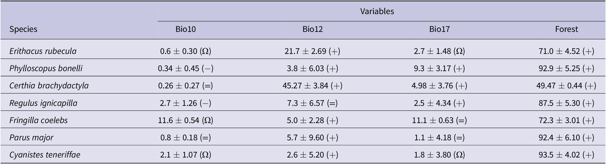Select the 45.27 ± 3.84 cell
This screenshot has width=606, height=164.
(312, 86)
